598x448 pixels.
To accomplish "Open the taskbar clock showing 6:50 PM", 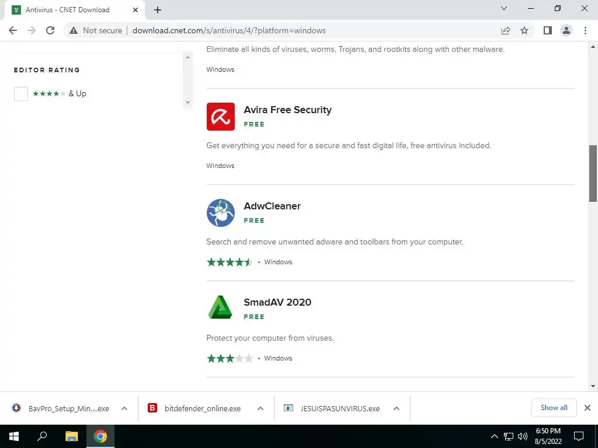I will tap(548, 436).
